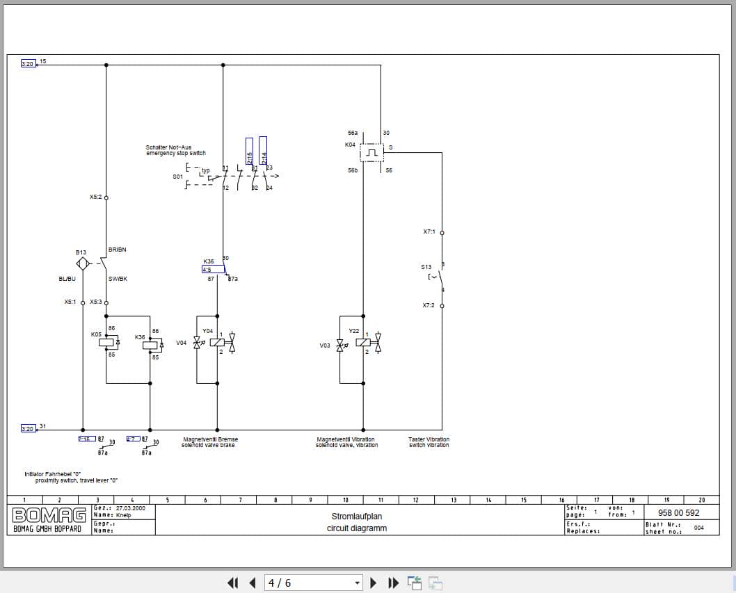Click the name 'Kneip' in title block

click(x=123, y=515)
